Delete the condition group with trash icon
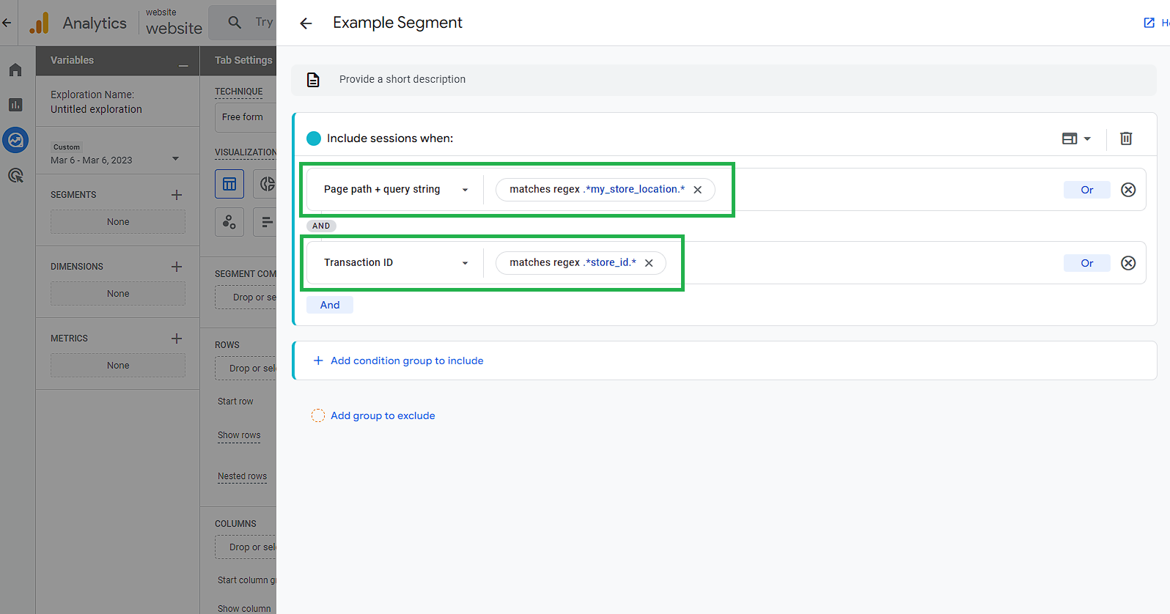Screen dimensions: 1170x614 [1126, 138]
